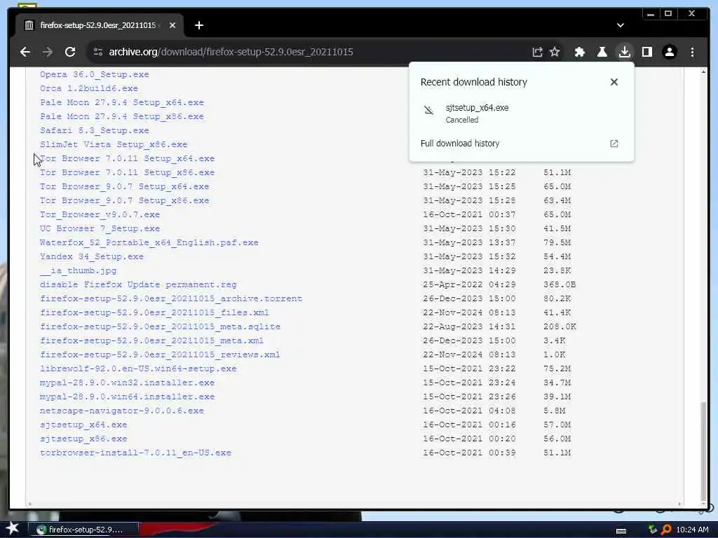Open the magnifier tray icon
The height and width of the screenshot is (538, 718).
(666, 530)
